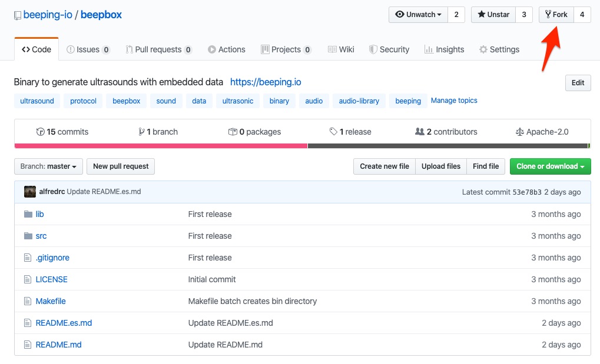Open the Wiki tab
This screenshot has height=364, width=600.
click(x=341, y=50)
